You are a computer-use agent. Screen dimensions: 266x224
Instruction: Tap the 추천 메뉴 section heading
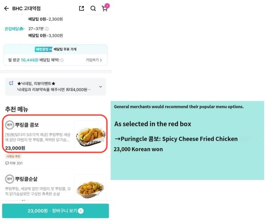[x=17, y=109]
